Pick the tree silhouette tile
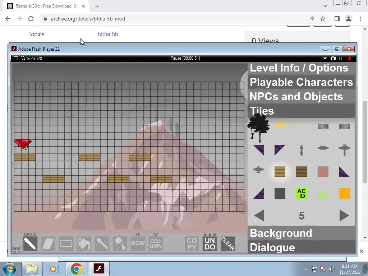The image size is (368, 276). click(x=258, y=128)
